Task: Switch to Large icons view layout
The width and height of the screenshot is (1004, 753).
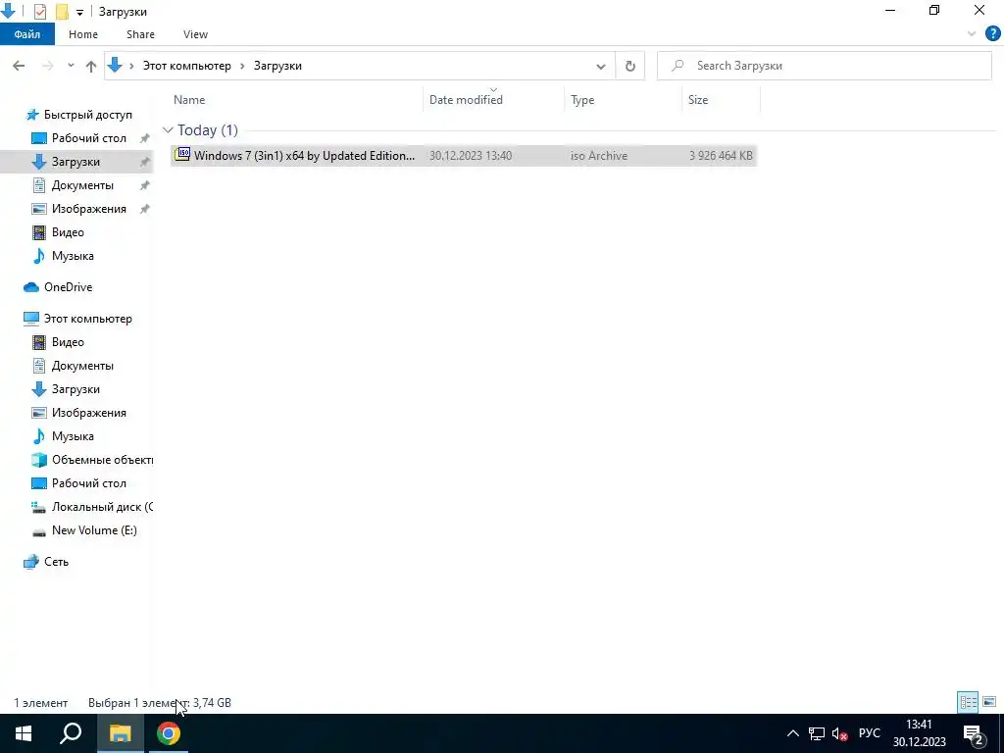Action: (x=989, y=702)
